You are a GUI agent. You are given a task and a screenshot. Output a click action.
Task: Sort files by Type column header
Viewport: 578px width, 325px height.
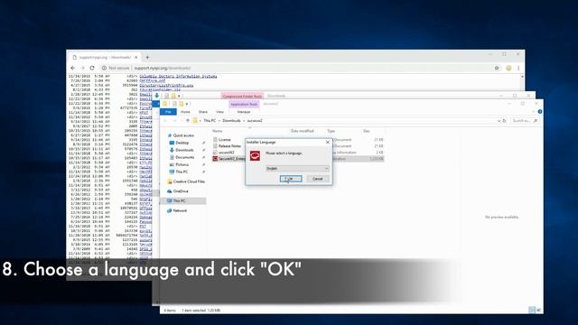[331, 131]
